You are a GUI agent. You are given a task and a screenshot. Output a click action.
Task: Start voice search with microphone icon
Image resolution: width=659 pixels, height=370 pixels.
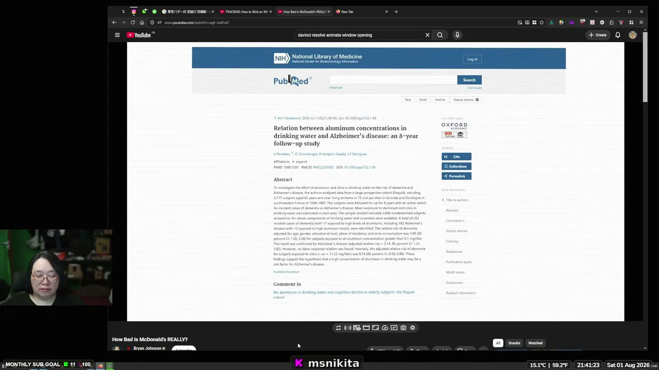(457, 35)
